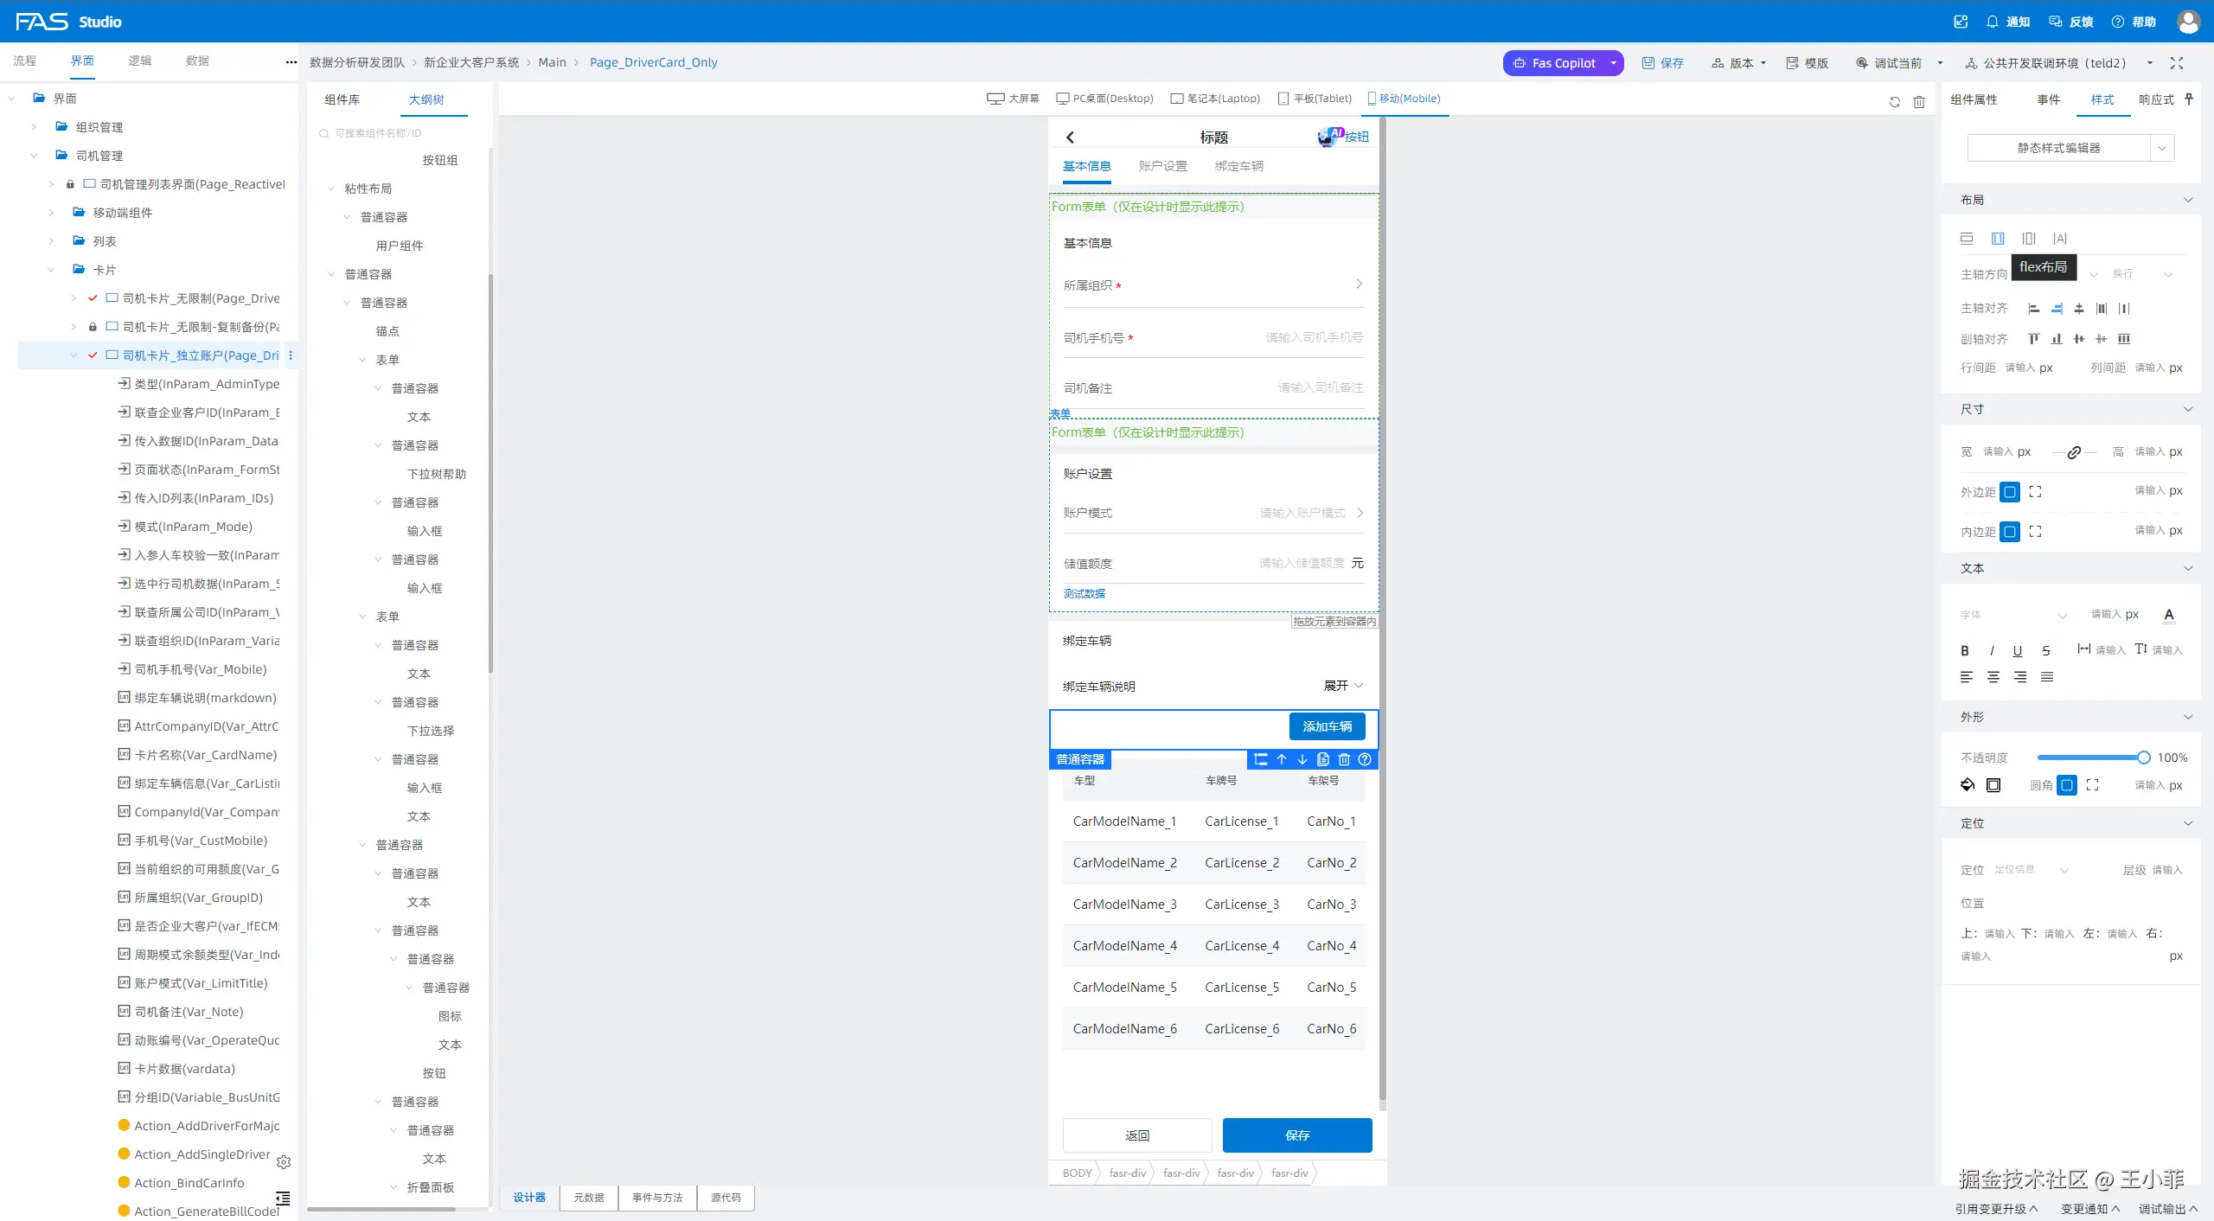The height and width of the screenshot is (1221, 2214).
Task: Click the refresh canvas icon
Action: pyautogui.click(x=1894, y=102)
